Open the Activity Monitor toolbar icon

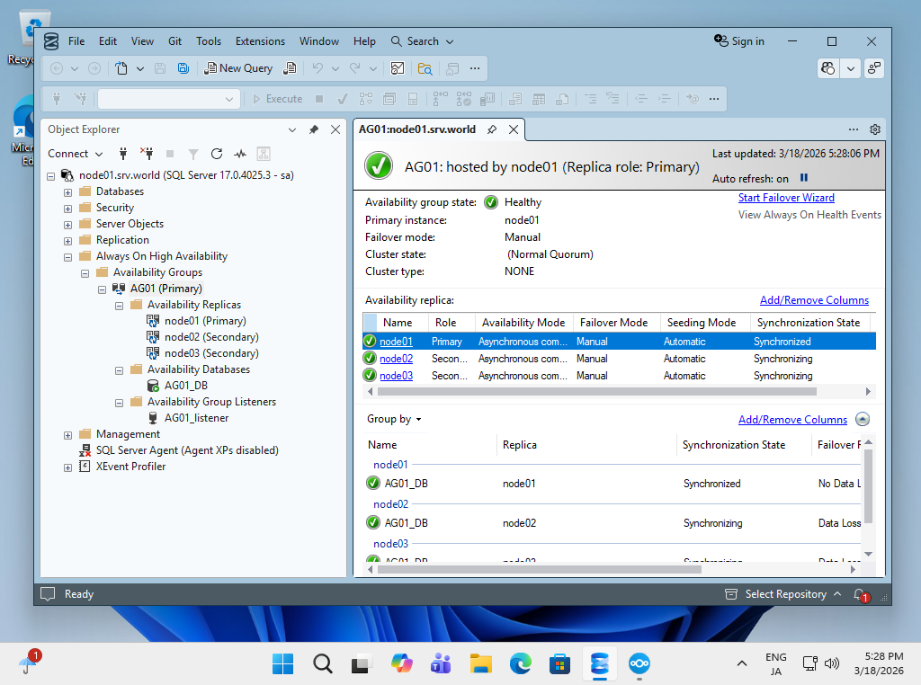point(398,68)
